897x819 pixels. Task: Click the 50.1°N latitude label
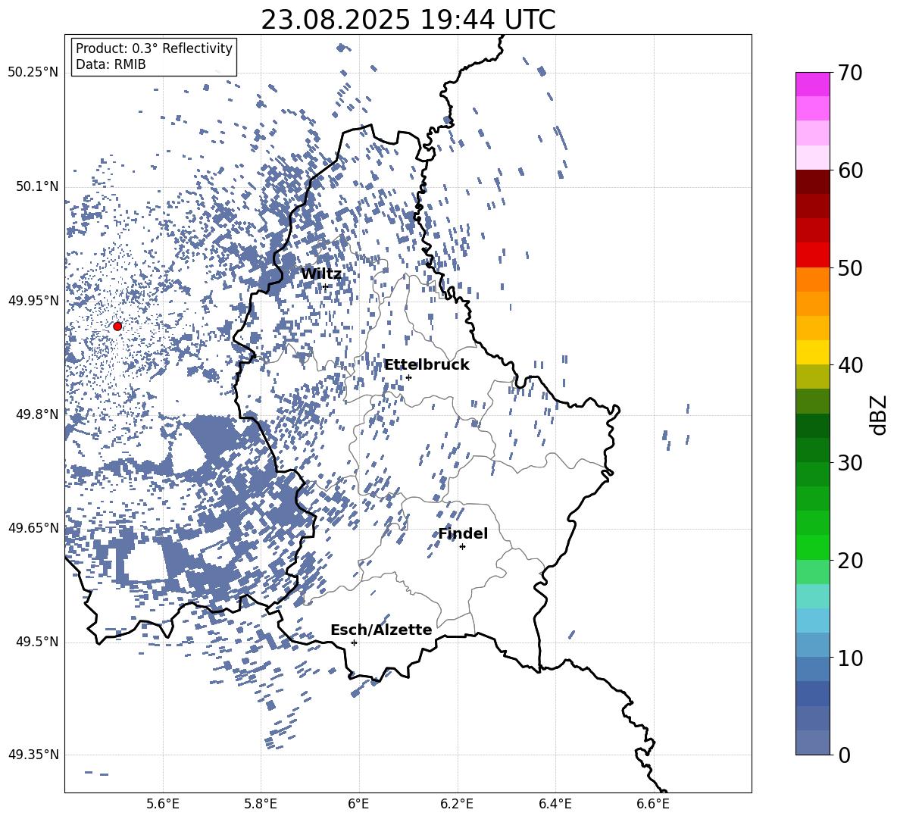pos(37,187)
